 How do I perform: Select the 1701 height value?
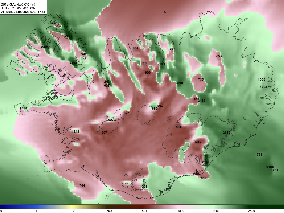[275, 170]
